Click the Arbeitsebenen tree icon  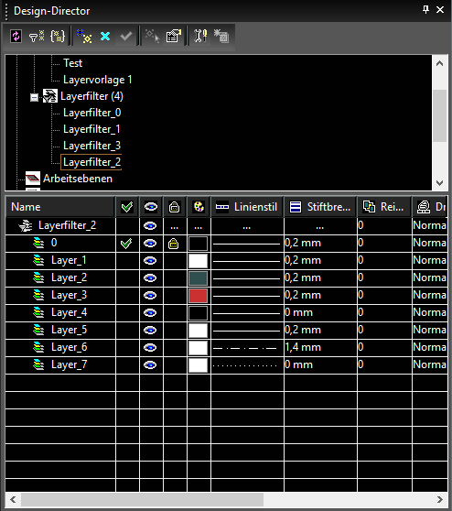click(x=33, y=179)
